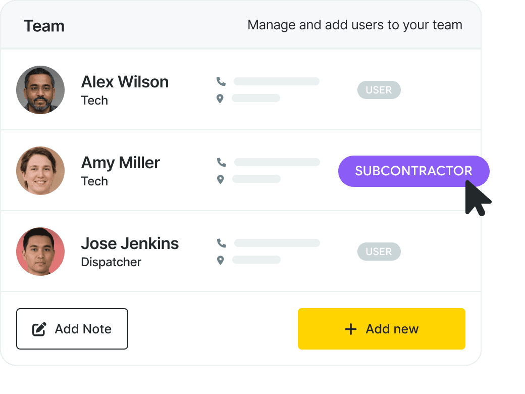Click the USER badge for Alex Wilson
525x394 pixels.
(379, 90)
